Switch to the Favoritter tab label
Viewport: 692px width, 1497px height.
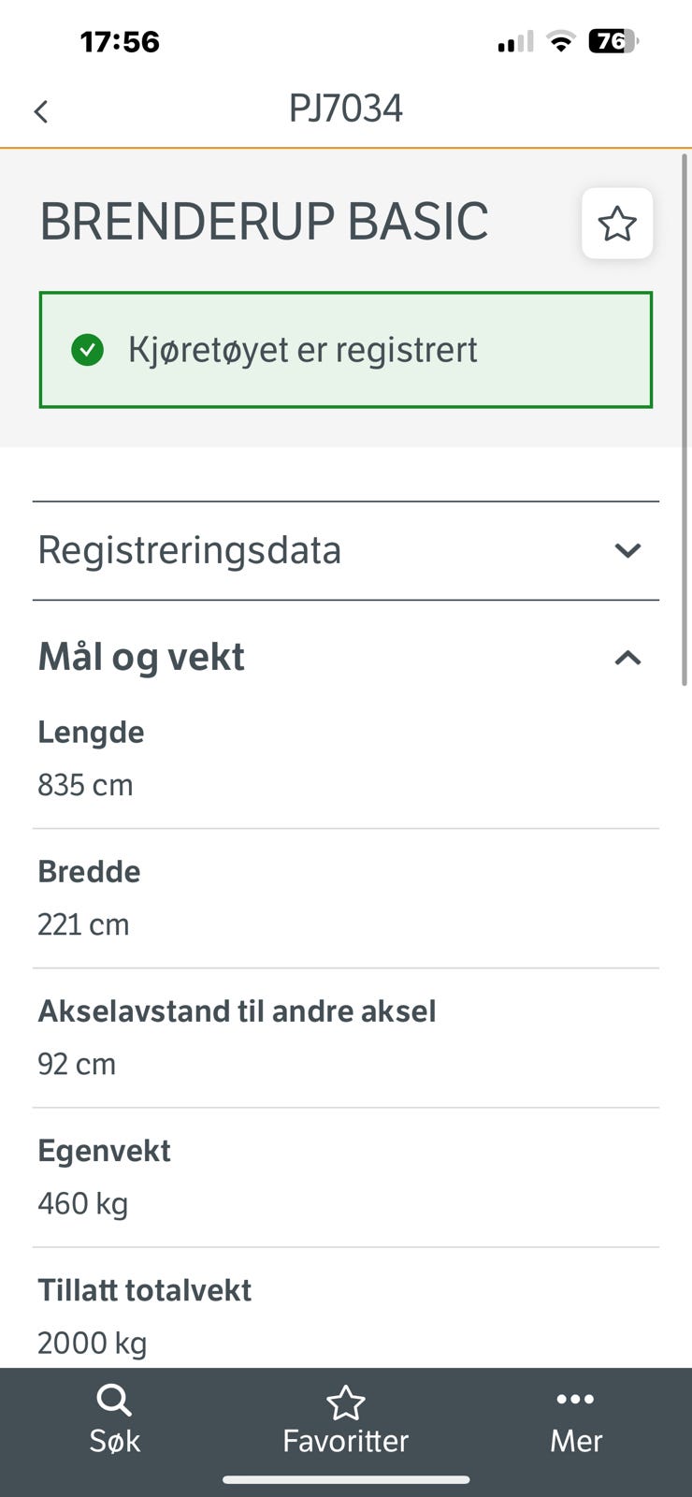click(x=345, y=1441)
